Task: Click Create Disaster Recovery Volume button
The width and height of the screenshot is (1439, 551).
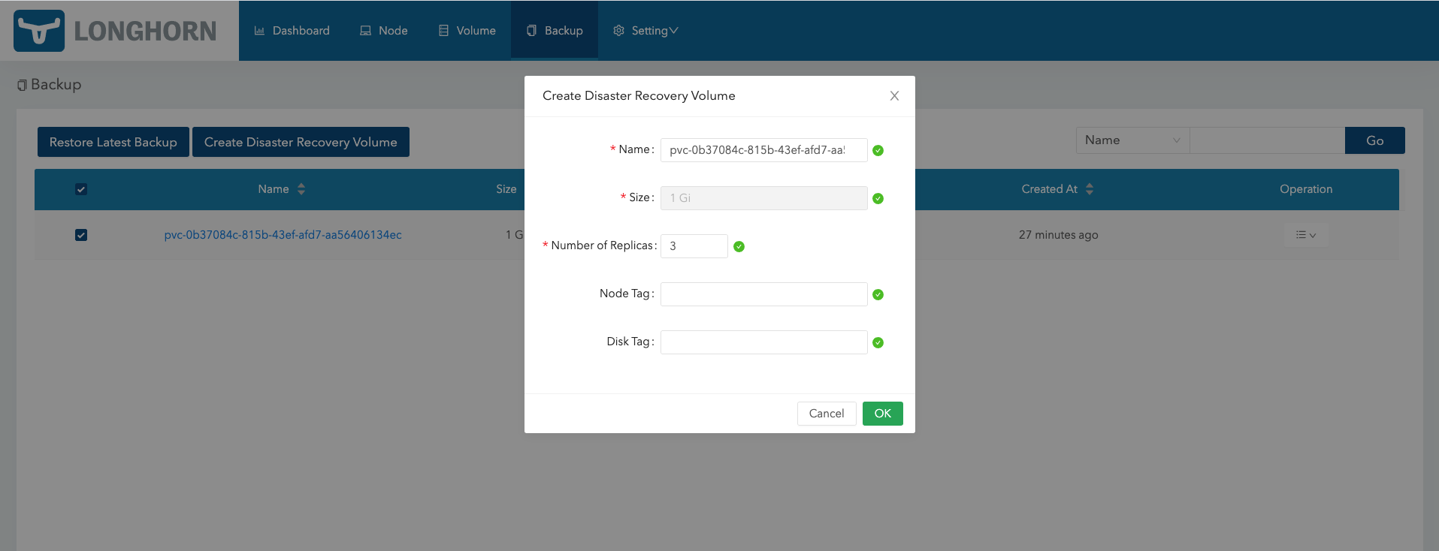Action: pyautogui.click(x=301, y=142)
